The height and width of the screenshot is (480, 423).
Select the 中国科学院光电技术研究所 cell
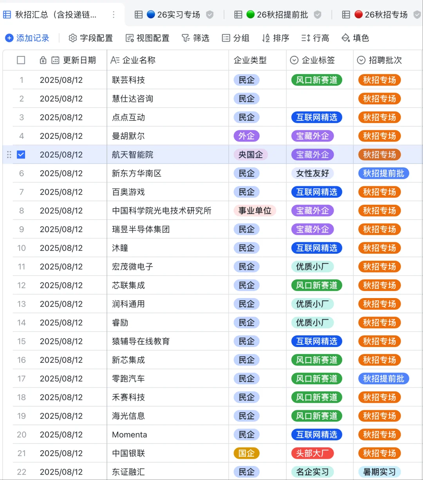[168, 211]
